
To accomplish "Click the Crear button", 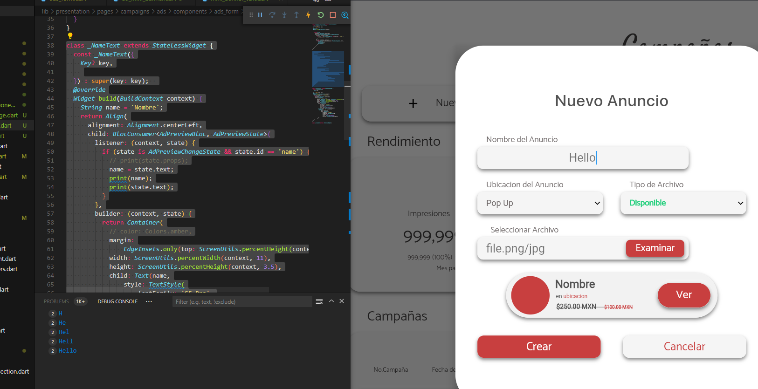I will click(x=539, y=347).
